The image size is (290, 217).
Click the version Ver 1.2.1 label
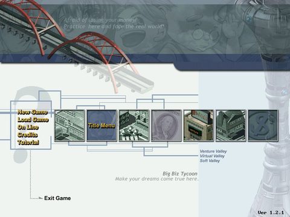271,213
